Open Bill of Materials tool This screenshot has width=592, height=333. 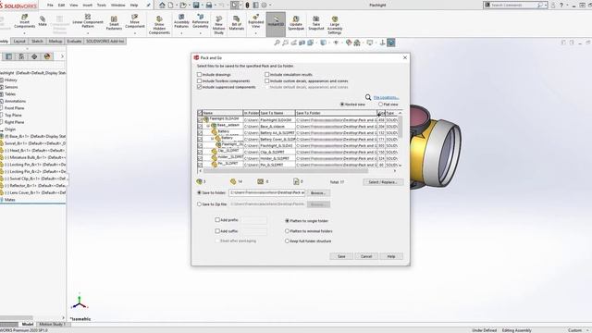point(237,23)
